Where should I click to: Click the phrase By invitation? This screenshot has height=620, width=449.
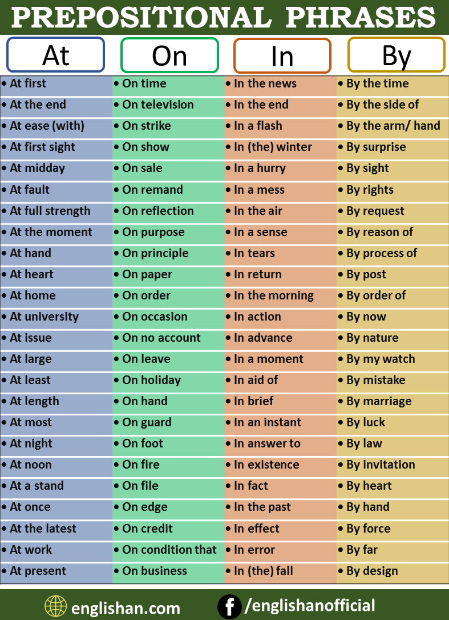coord(381,465)
